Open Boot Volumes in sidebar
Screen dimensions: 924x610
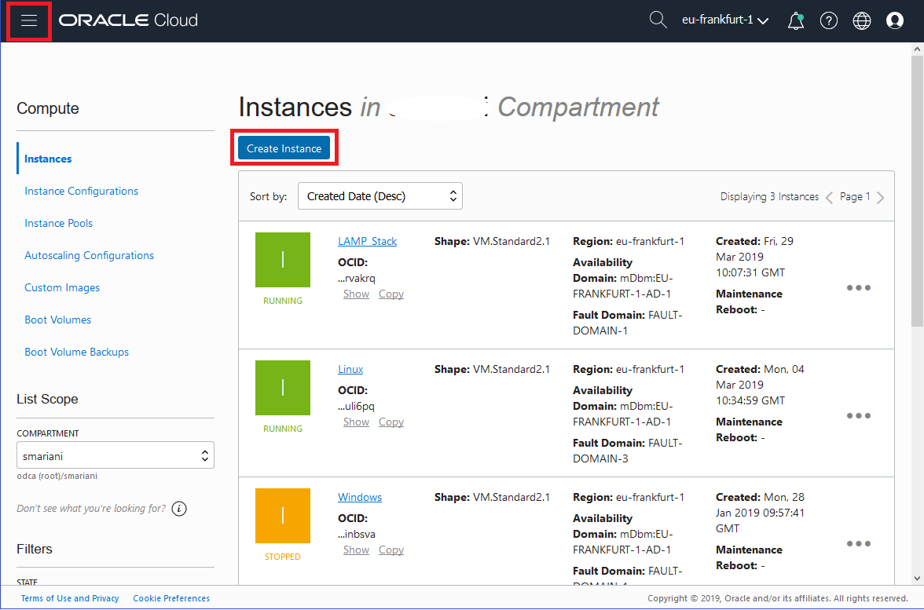(x=58, y=320)
